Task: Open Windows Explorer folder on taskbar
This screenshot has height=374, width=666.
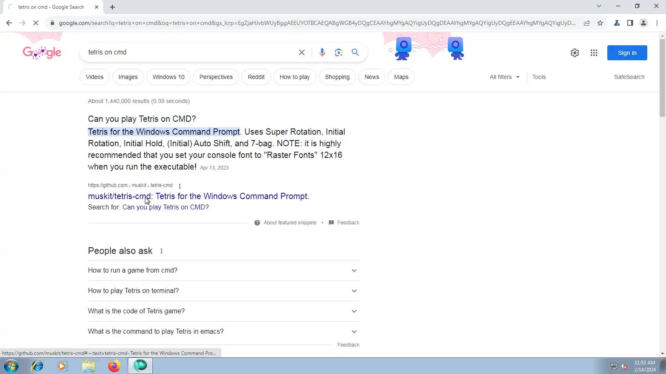Action: click(89, 366)
